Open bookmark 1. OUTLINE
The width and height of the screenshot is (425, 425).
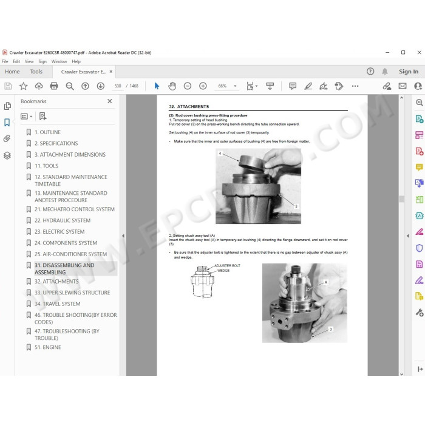(47, 132)
